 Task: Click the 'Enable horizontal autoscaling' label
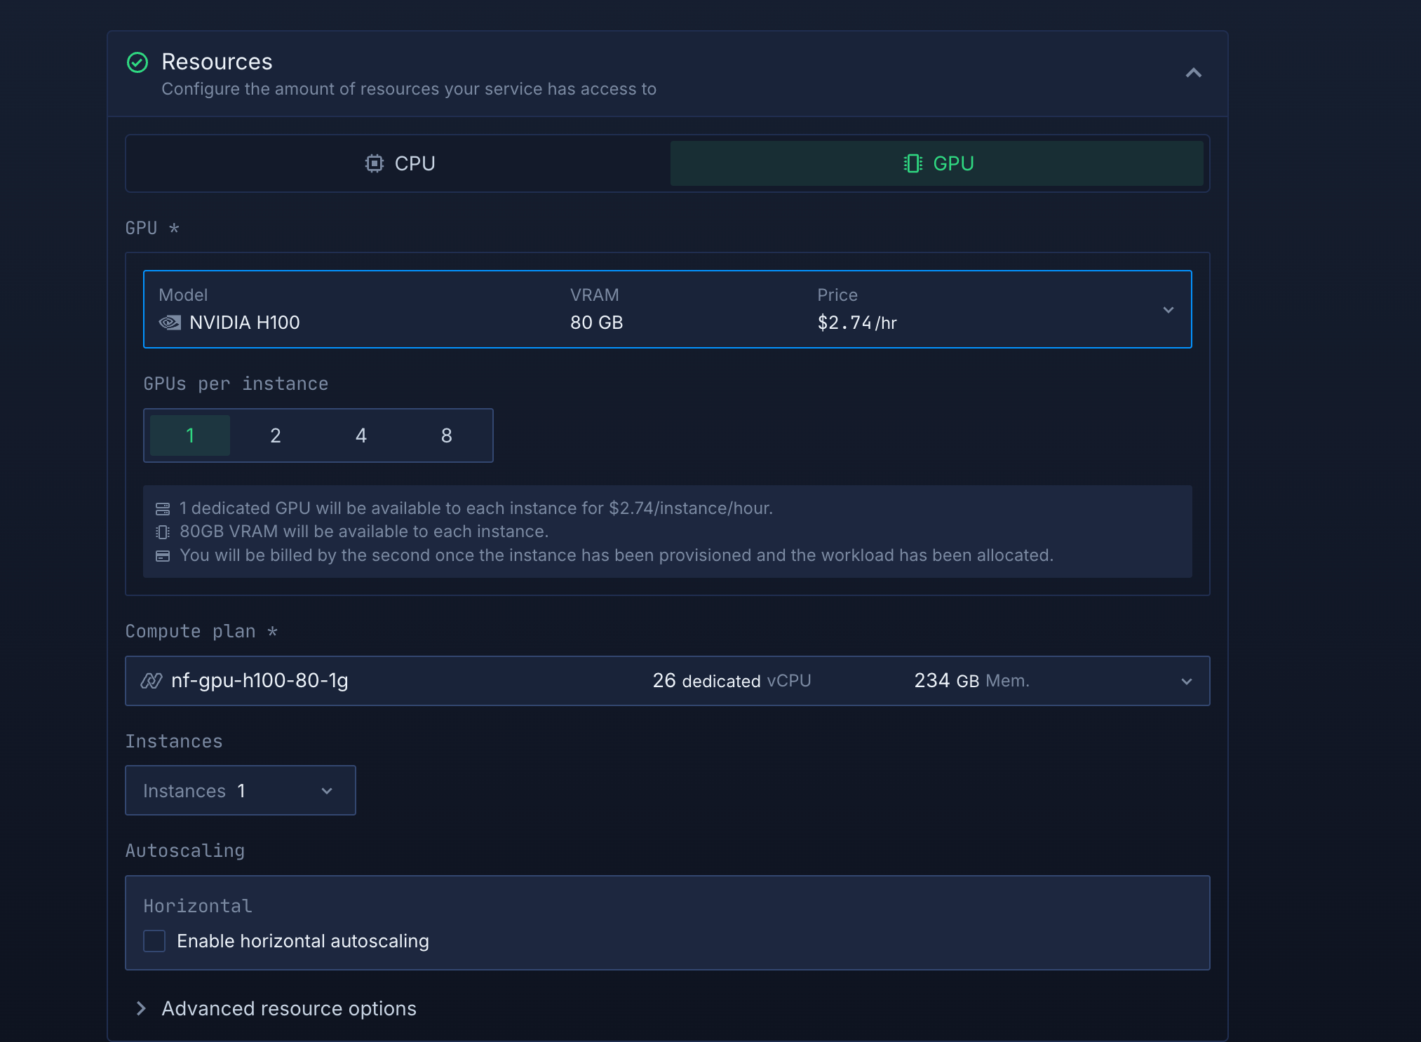pyautogui.click(x=303, y=941)
